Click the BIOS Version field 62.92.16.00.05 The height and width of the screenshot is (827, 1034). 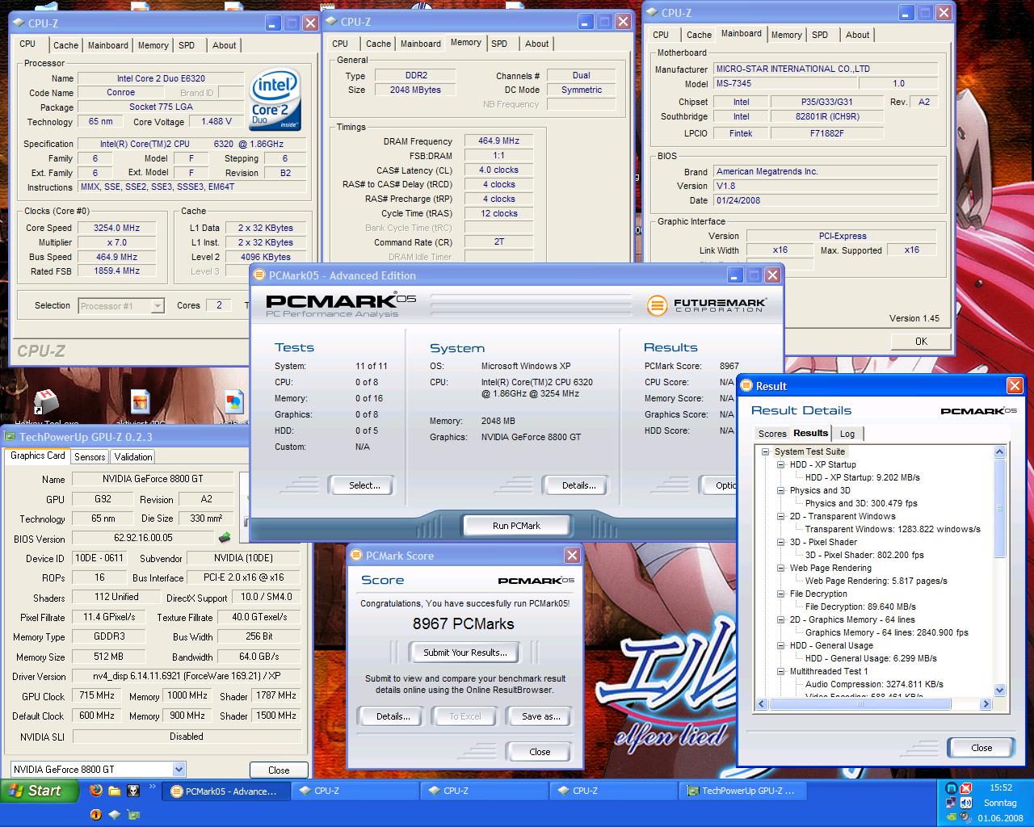pyautogui.click(x=143, y=538)
